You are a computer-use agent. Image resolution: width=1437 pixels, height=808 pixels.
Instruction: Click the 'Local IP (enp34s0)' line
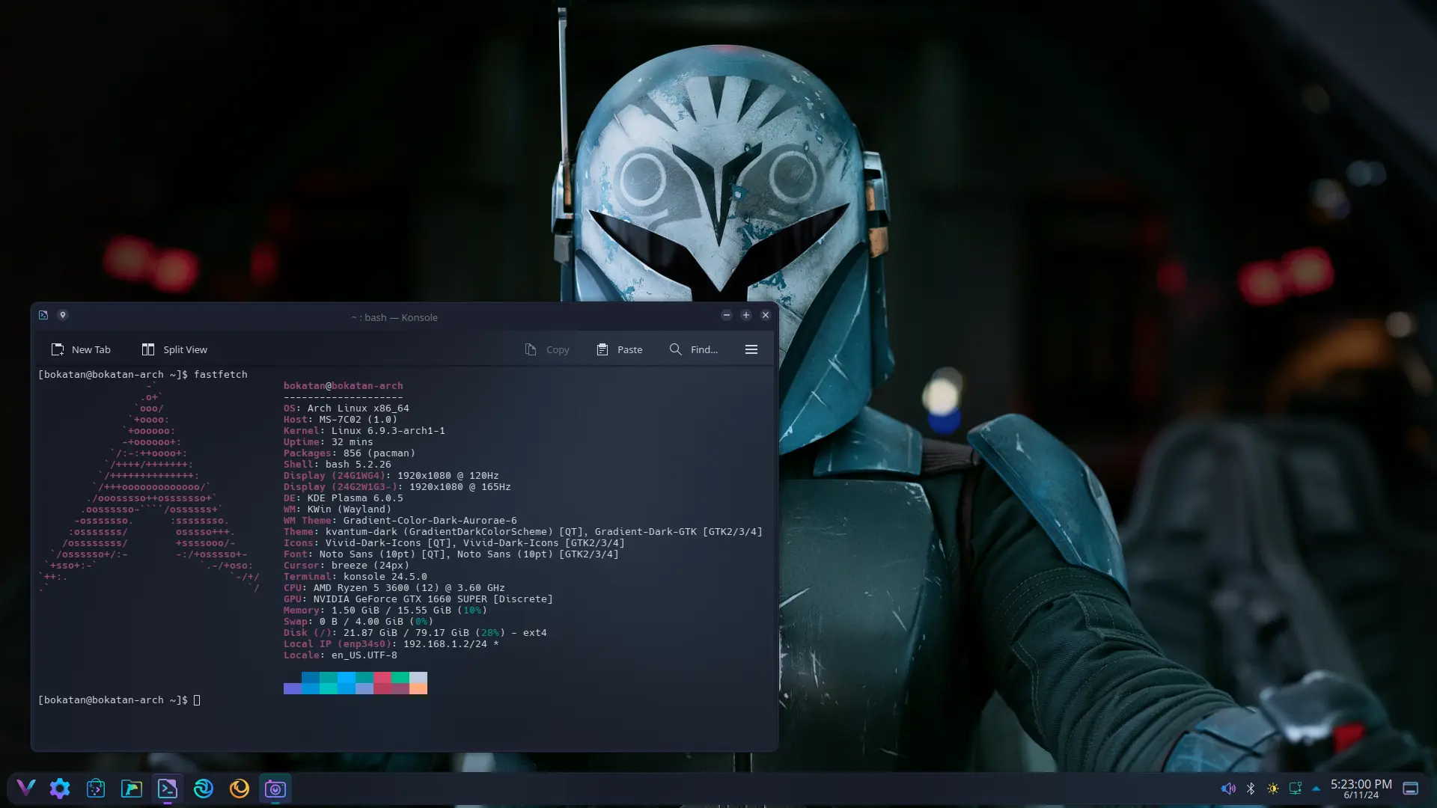(391, 644)
